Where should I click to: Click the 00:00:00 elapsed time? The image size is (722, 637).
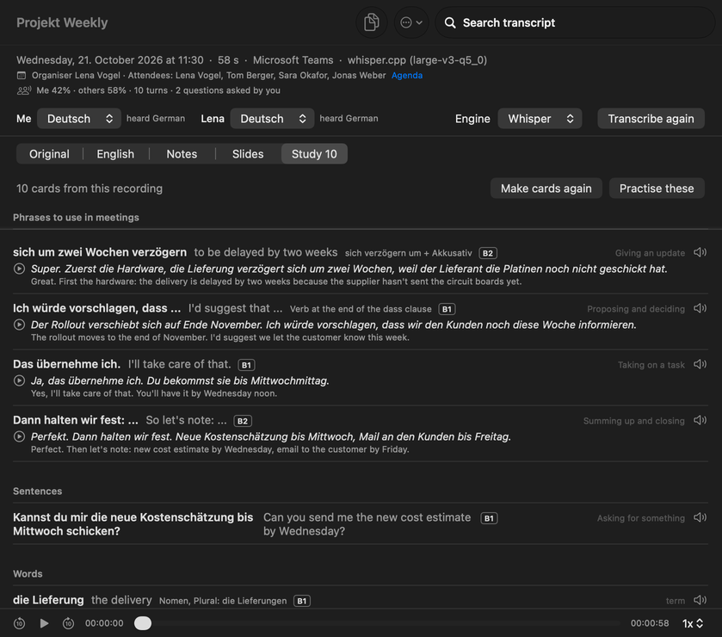pos(104,623)
